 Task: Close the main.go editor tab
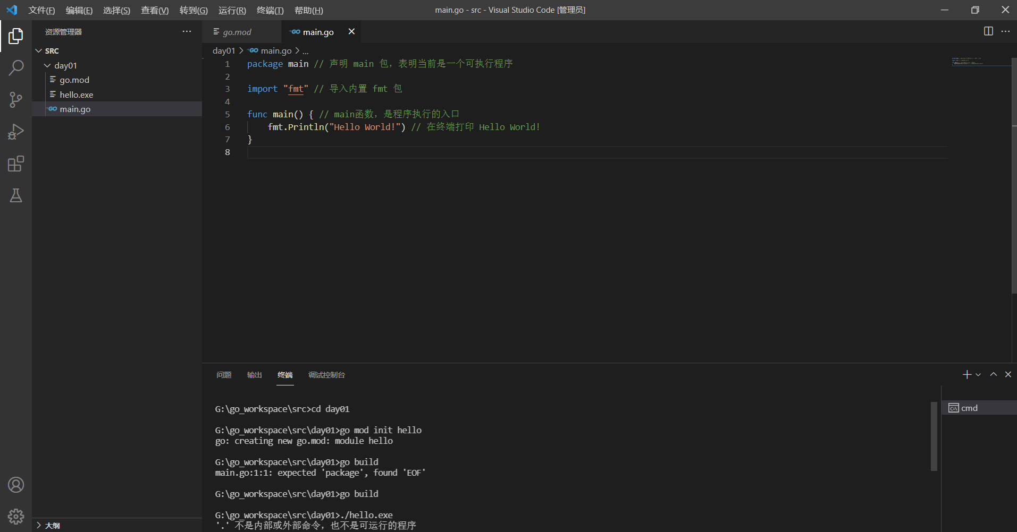pyautogui.click(x=351, y=32)
